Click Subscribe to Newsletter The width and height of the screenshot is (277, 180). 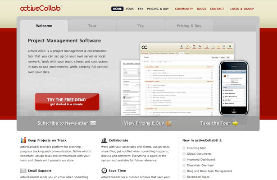[x=63, y=123]
